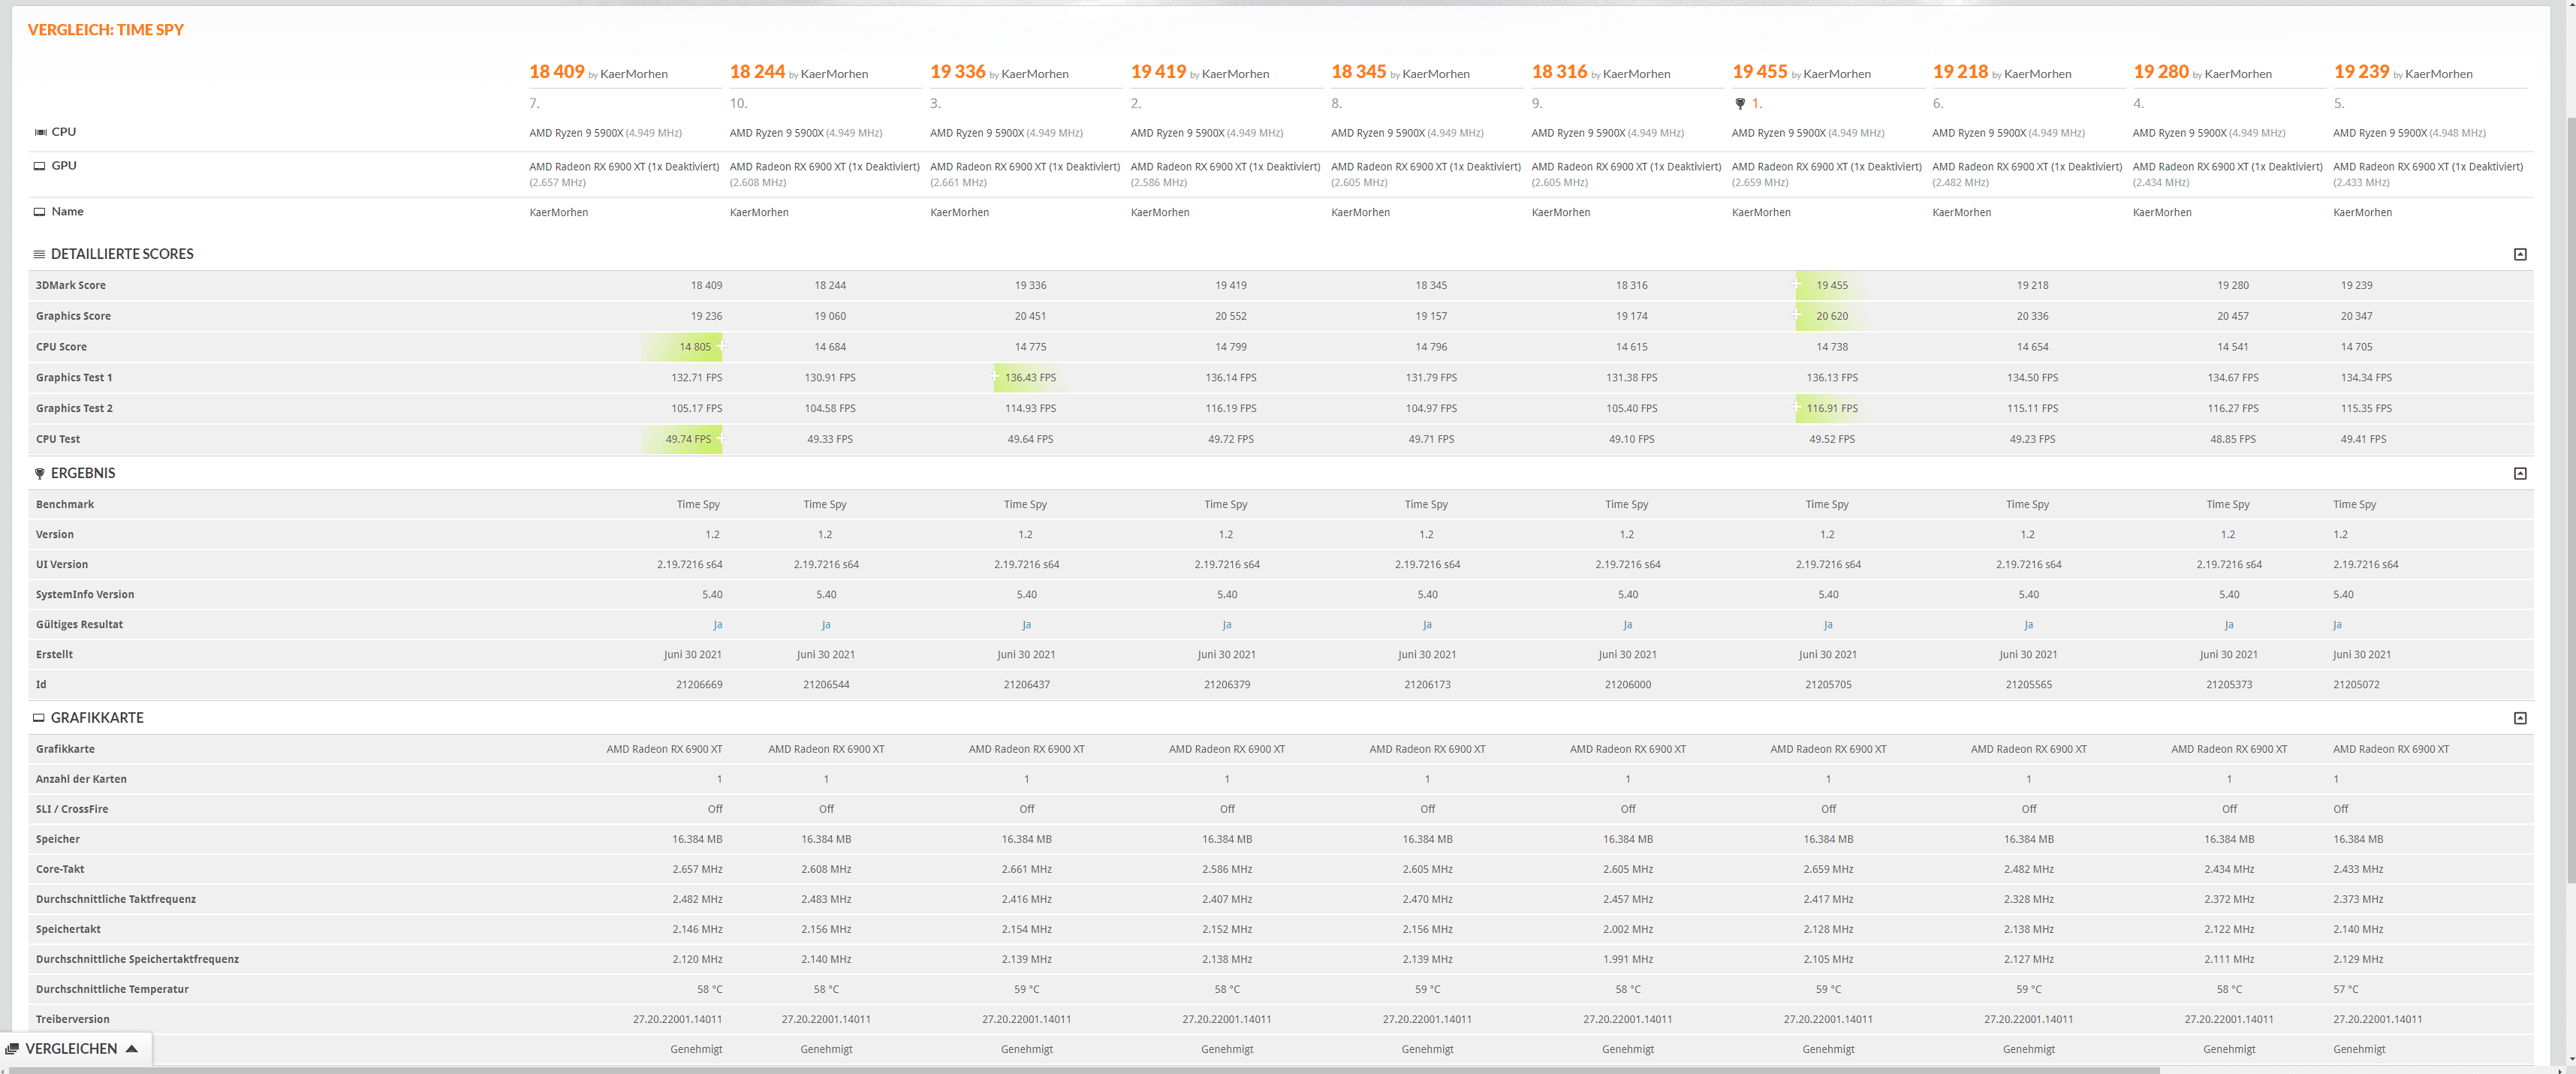Click the Ja link in the 18 409 column

(717, 625)
